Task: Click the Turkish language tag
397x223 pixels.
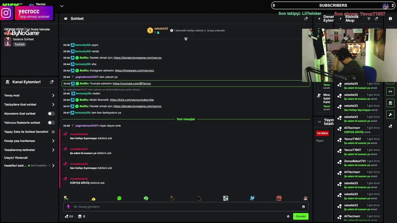Action: [19, 44]
